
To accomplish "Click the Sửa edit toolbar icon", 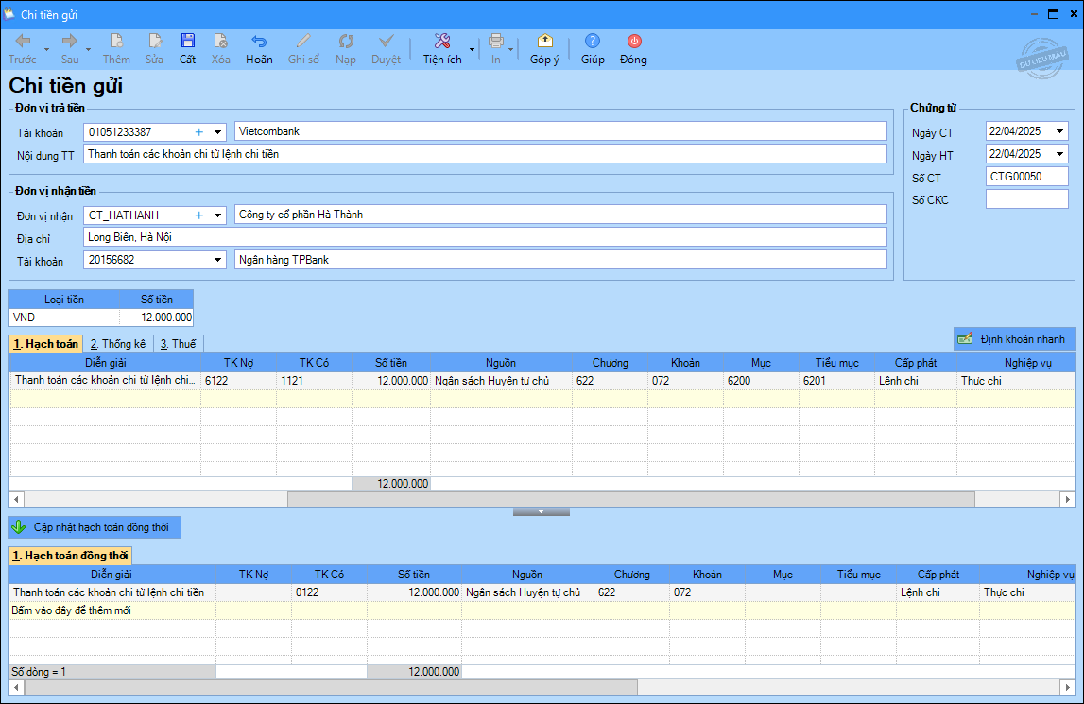I will [154, 49].
